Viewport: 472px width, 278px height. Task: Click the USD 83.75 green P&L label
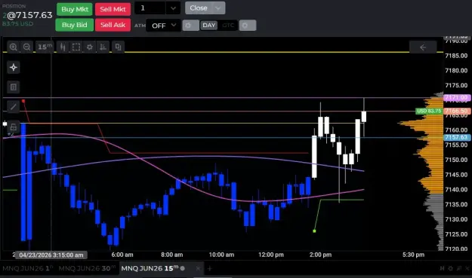pos(429,111)
